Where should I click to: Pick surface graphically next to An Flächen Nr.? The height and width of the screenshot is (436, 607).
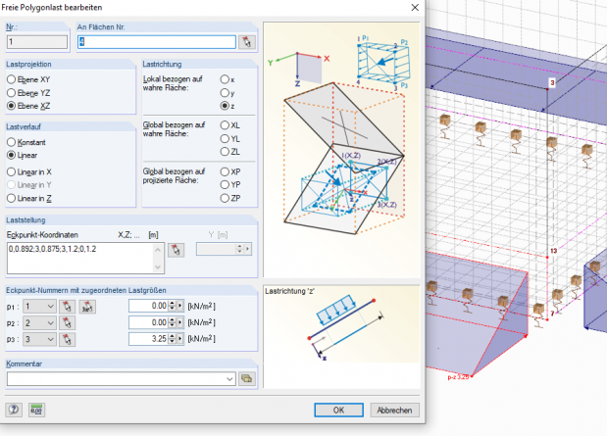click(247, 42)
